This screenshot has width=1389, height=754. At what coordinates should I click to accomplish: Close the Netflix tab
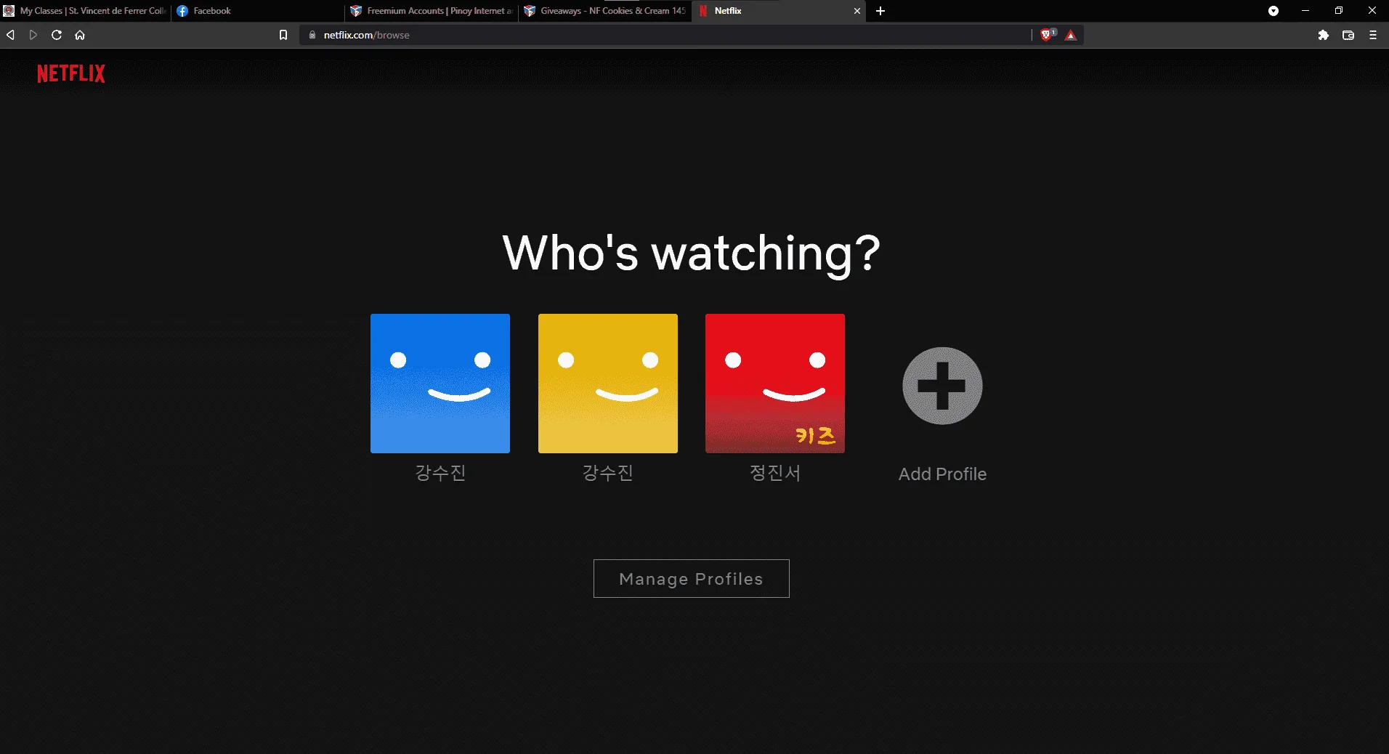[x=857, y=11]
